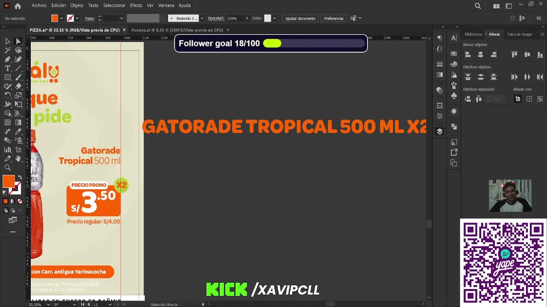The image size is (547, 307).
Task: Enable Align to Selection option
Action: [529, 99]
